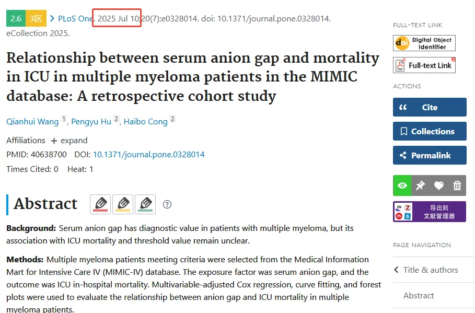Favorite the article with heart icon

tap(438, 186)
